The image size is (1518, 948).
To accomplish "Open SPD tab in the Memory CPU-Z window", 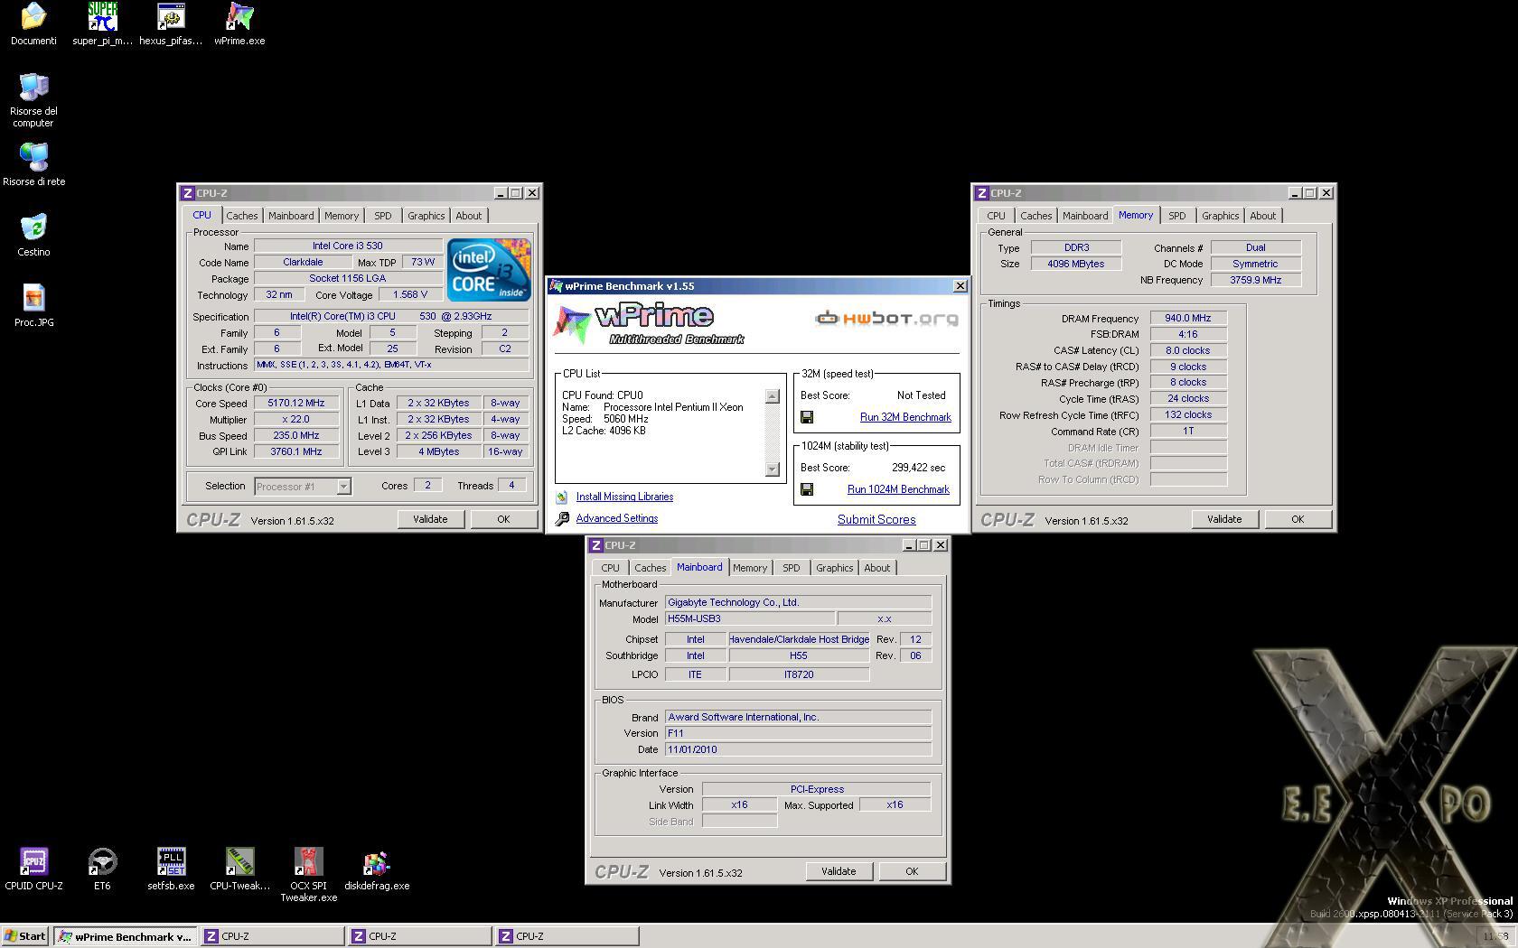I will tap(1176, 216).
